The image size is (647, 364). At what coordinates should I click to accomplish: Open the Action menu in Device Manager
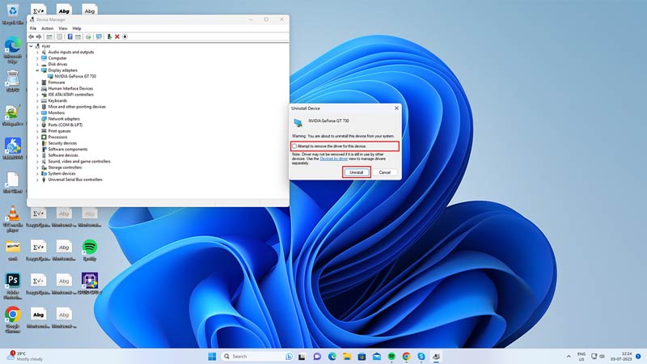tap(48, 28)
